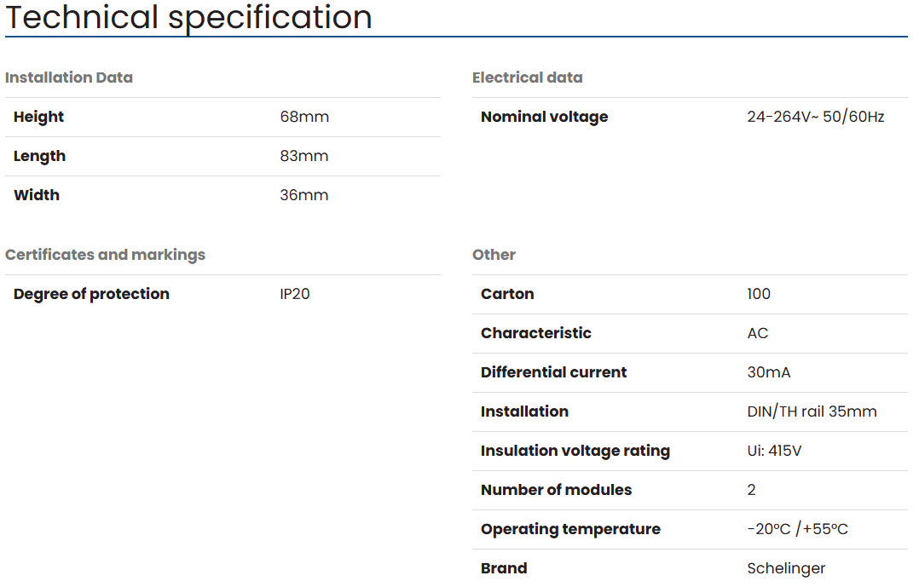This screenshot has width=919, height=587.
Task: Click the Width row label
Action: pos(37,195)
